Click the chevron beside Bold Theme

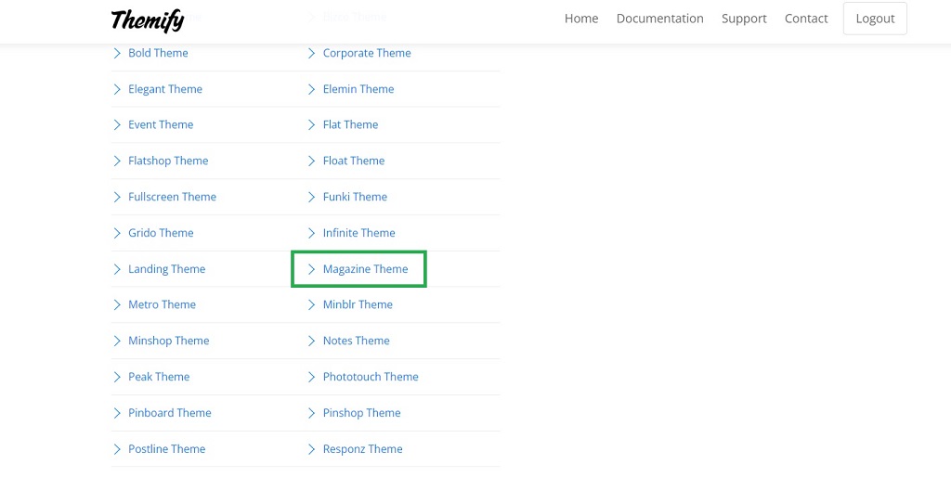[117, 53]
